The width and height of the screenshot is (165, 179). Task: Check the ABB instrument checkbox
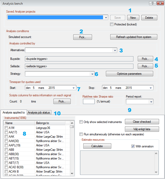coord(6,150)
